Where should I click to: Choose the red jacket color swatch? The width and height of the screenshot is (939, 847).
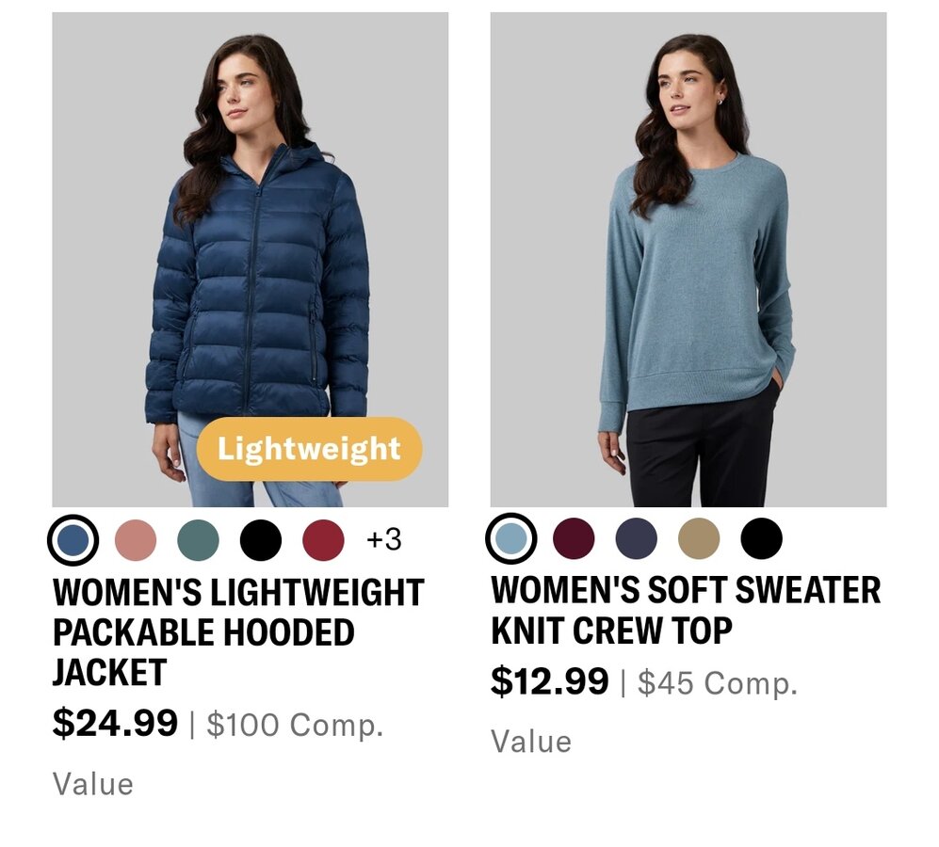tap(323, 540)
